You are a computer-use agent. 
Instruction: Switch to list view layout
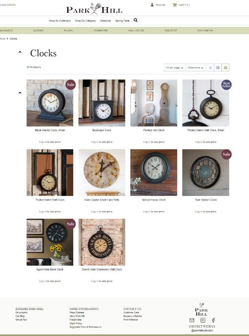(x=210, y=67)
